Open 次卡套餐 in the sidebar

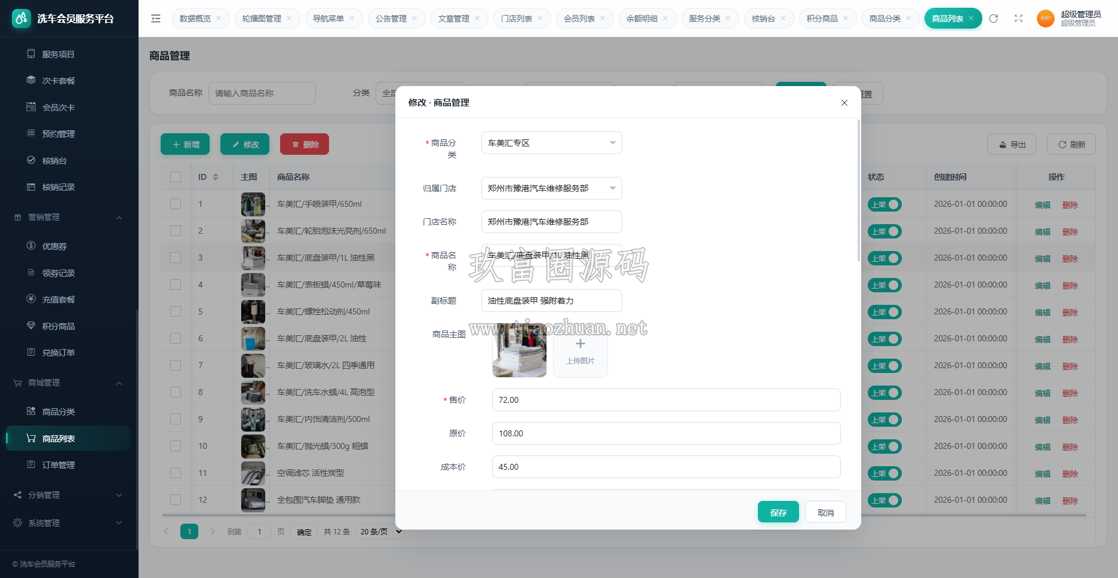pos(59,81)
